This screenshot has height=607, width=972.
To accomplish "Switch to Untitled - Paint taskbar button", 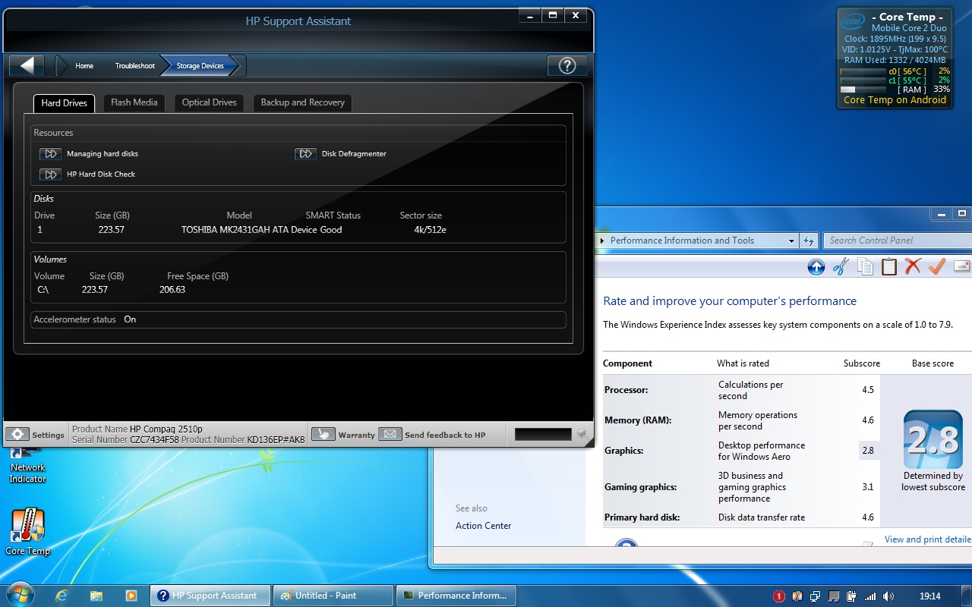I will [333, 596].
